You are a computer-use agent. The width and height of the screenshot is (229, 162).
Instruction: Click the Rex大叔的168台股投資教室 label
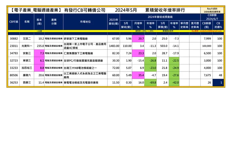pyautogui.click(x=212, y=10)
